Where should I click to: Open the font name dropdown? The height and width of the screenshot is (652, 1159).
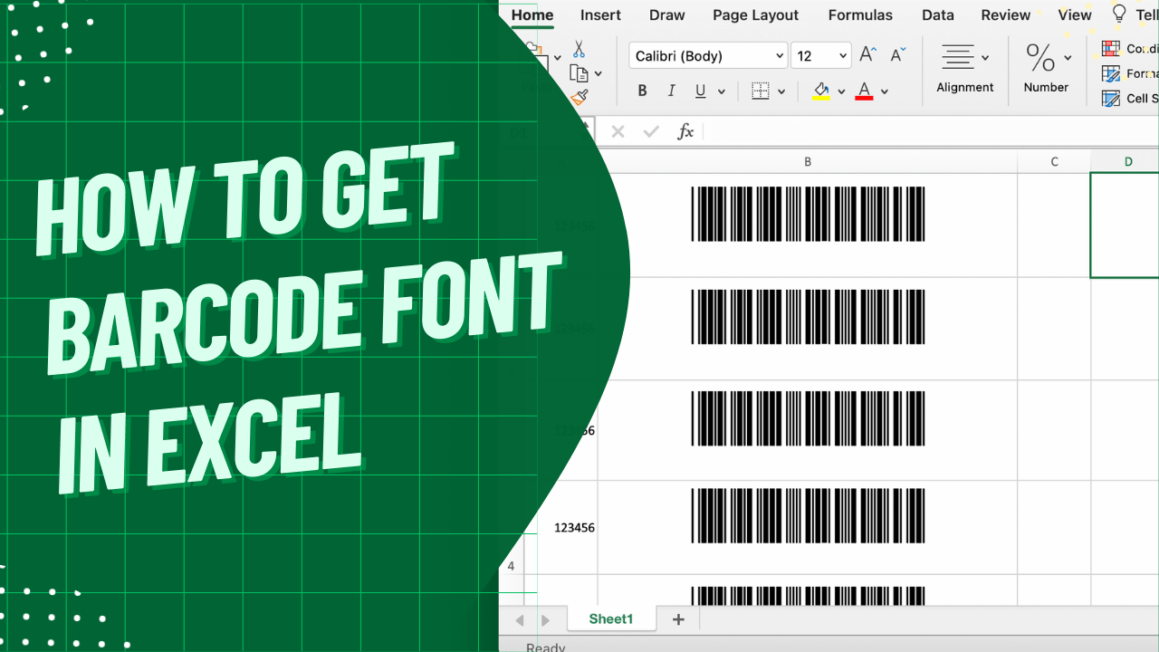coord(781,55)
